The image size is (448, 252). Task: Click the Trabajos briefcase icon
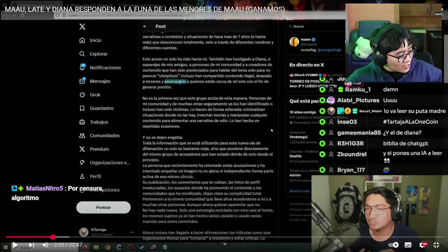click(x=82, y=122)
